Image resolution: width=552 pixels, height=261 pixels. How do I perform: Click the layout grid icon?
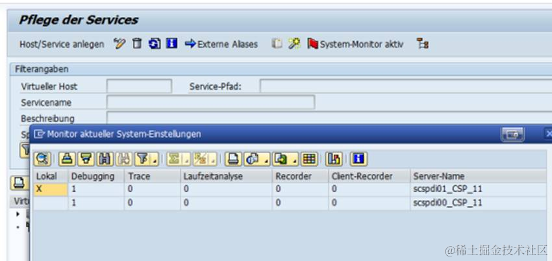pos(309,159)
